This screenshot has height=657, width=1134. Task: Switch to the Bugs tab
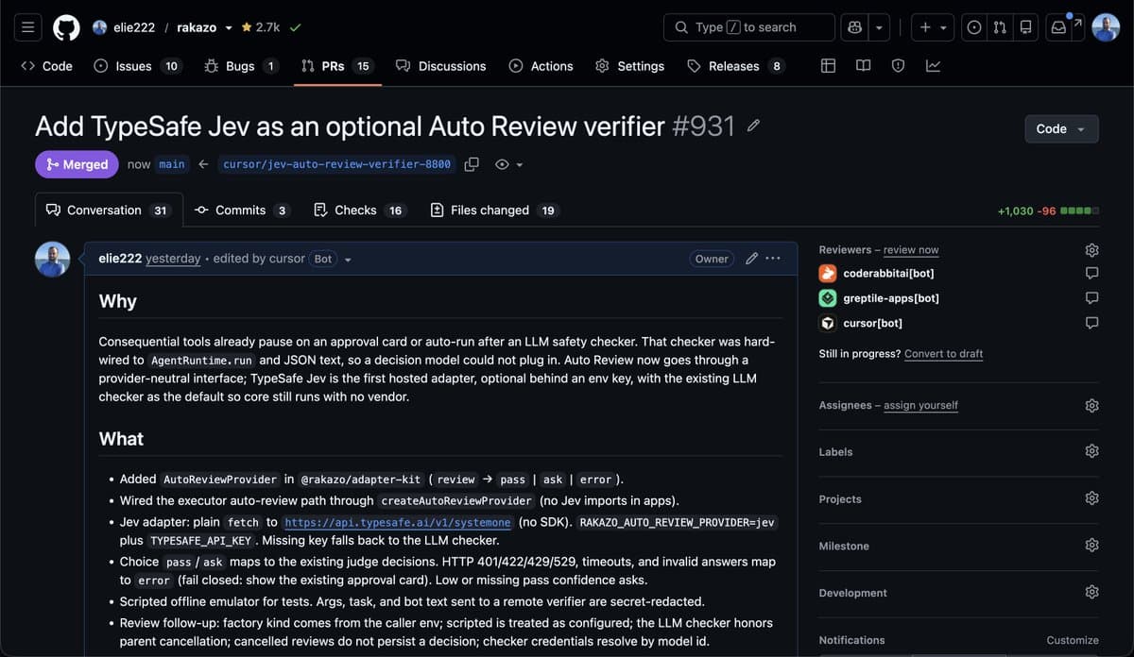[x=241, y=66]
